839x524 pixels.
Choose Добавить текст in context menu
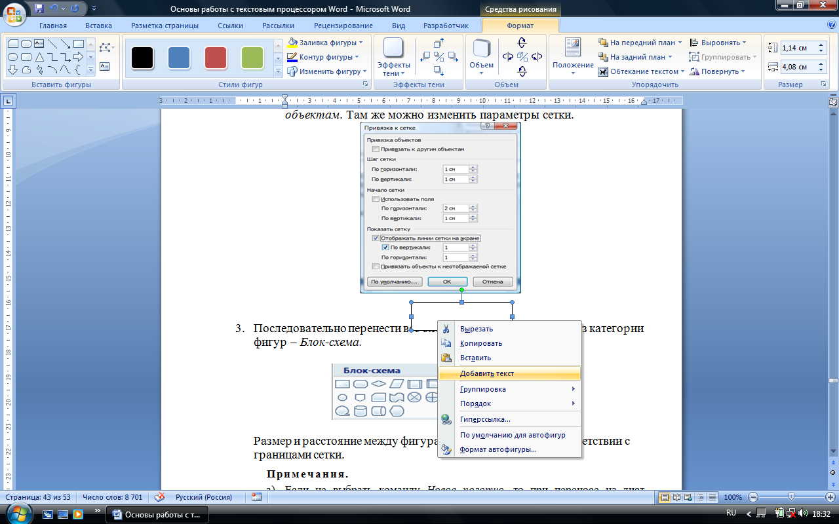pyautogui.click(x=509, y=373)
